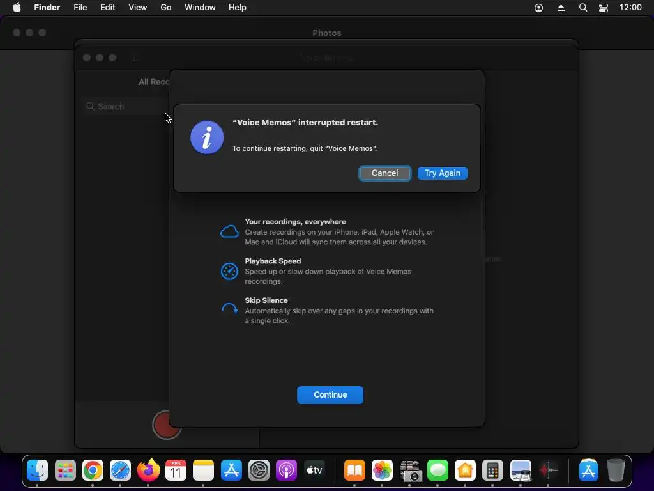Click the "Skip Silence" heading
This screenshot has width=654, height=491.
[x=266, y=300]
